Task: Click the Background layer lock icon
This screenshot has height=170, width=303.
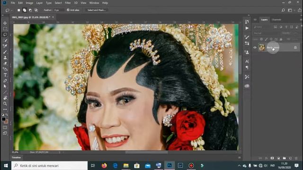Action: pos(295,47)
